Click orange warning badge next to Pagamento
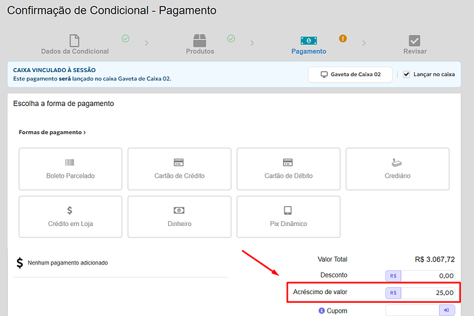This screenshot has width=474, height=316. coord(343,38)
